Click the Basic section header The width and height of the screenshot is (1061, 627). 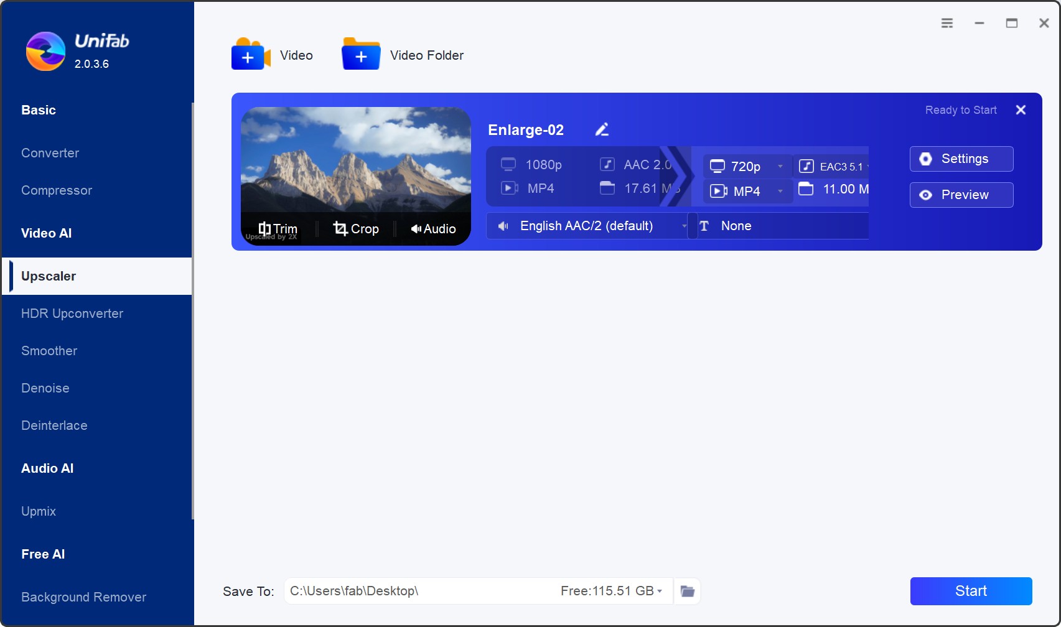39,110
